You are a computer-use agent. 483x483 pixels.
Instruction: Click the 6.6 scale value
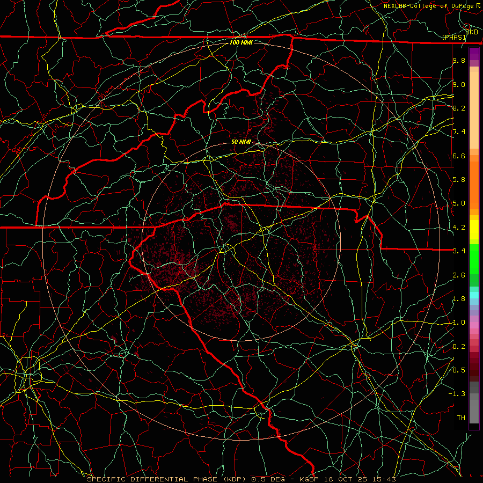pos(459,156)
